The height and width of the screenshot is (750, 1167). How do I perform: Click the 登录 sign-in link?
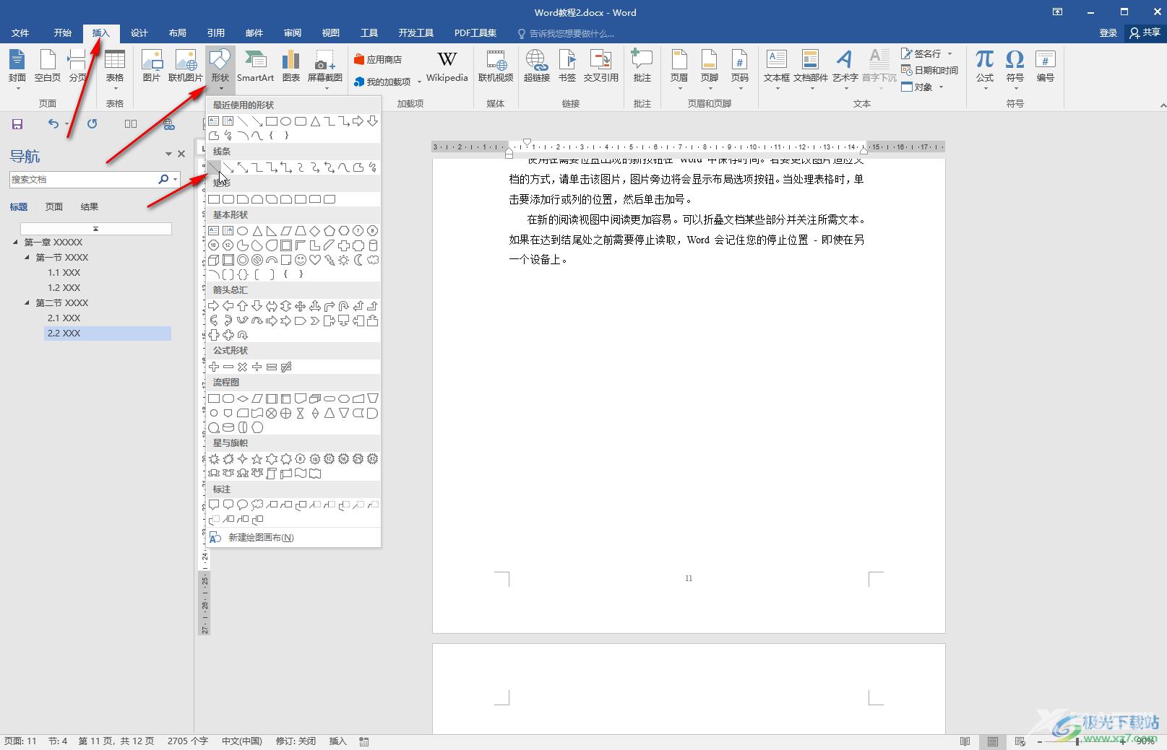[1108, 32]
